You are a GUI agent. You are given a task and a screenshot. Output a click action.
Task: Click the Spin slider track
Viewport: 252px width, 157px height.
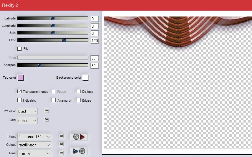pyautogui.click(x=53, y=33)
